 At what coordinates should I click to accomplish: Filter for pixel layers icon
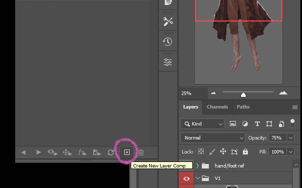[x=233, y=124]
